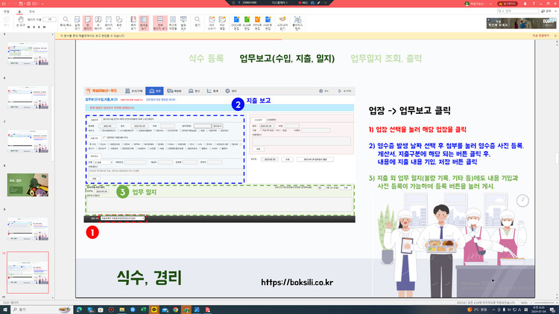Open the rotate page dropdown
This screenshot has height=314, width=559.
click(x=119, y=22)
